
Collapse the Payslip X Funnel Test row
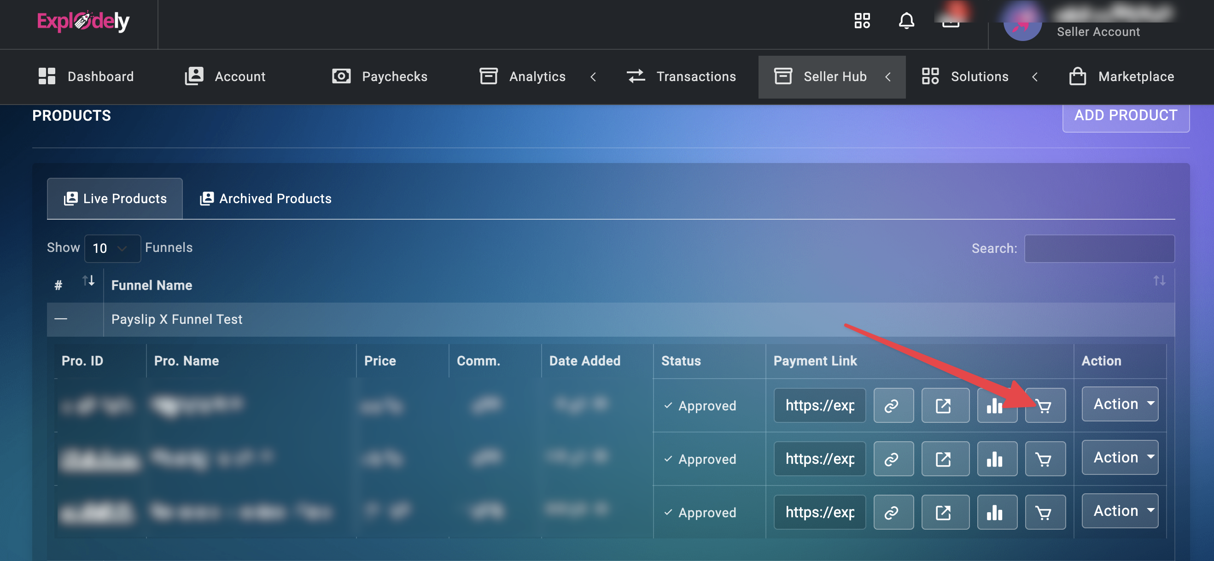click(x=61, y=319)
